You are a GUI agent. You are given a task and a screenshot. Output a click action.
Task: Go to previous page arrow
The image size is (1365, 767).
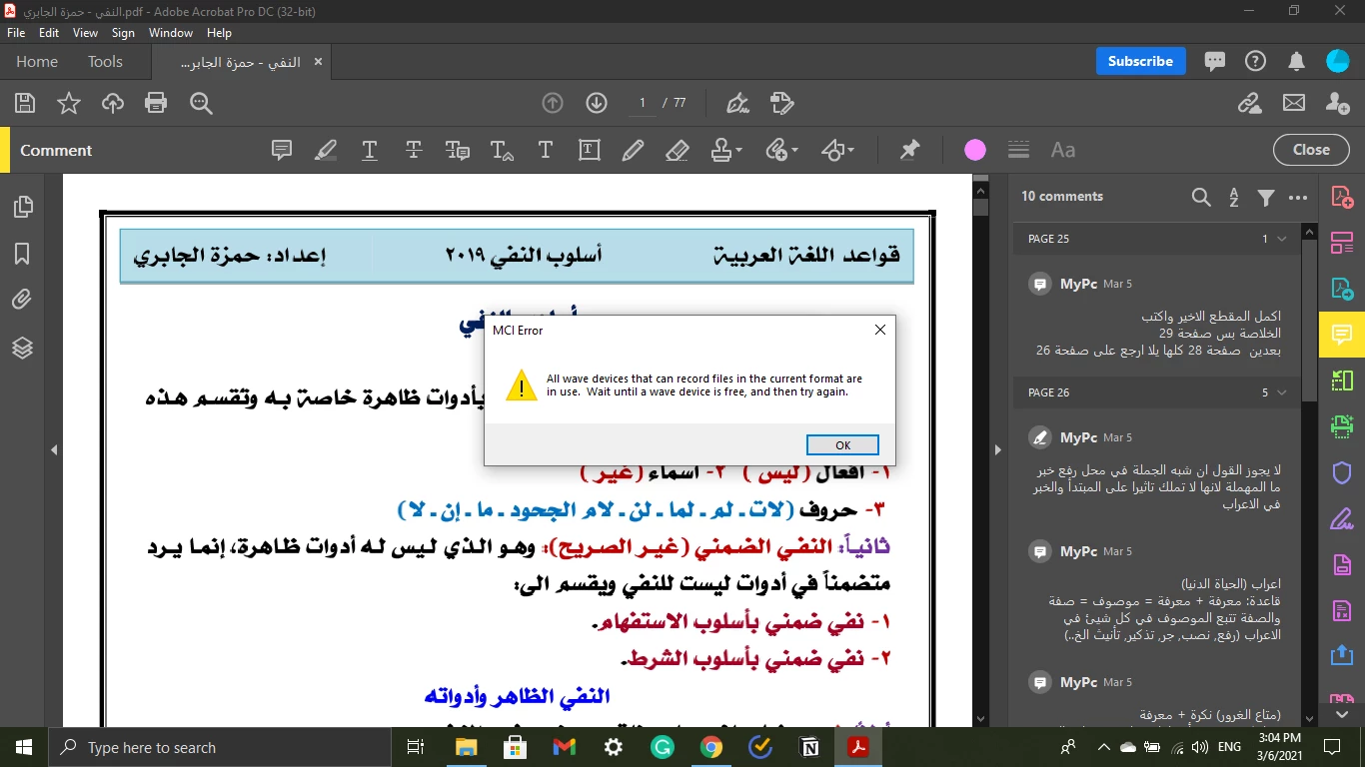553,103
